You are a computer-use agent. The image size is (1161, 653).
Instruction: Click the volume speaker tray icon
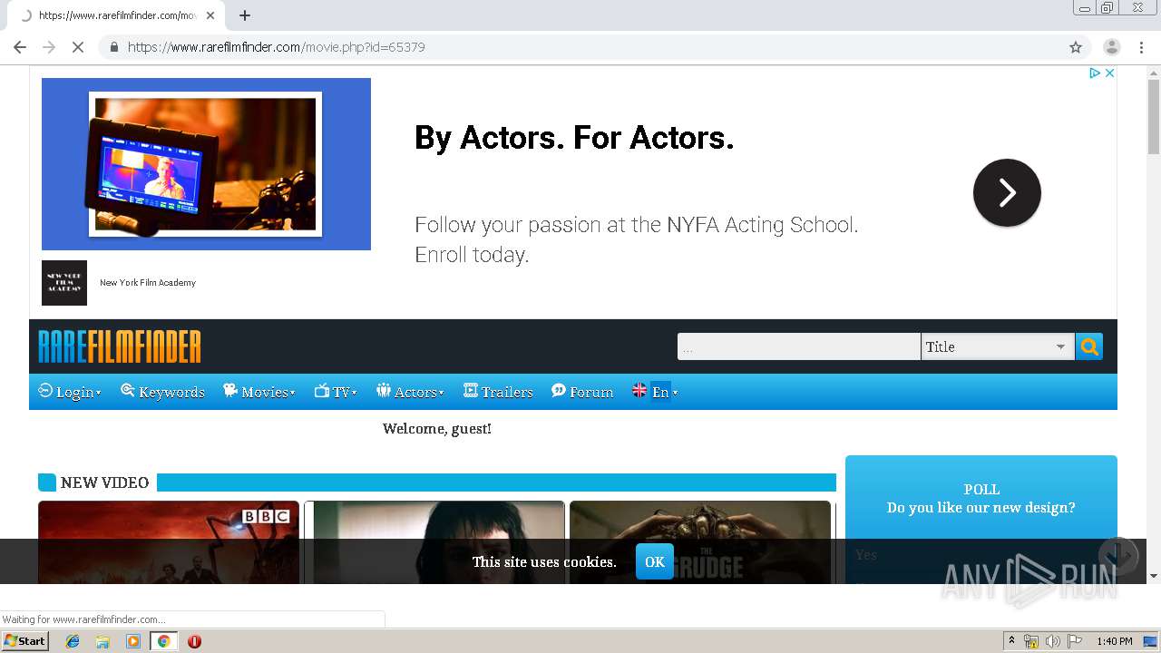coord(1052,641)
